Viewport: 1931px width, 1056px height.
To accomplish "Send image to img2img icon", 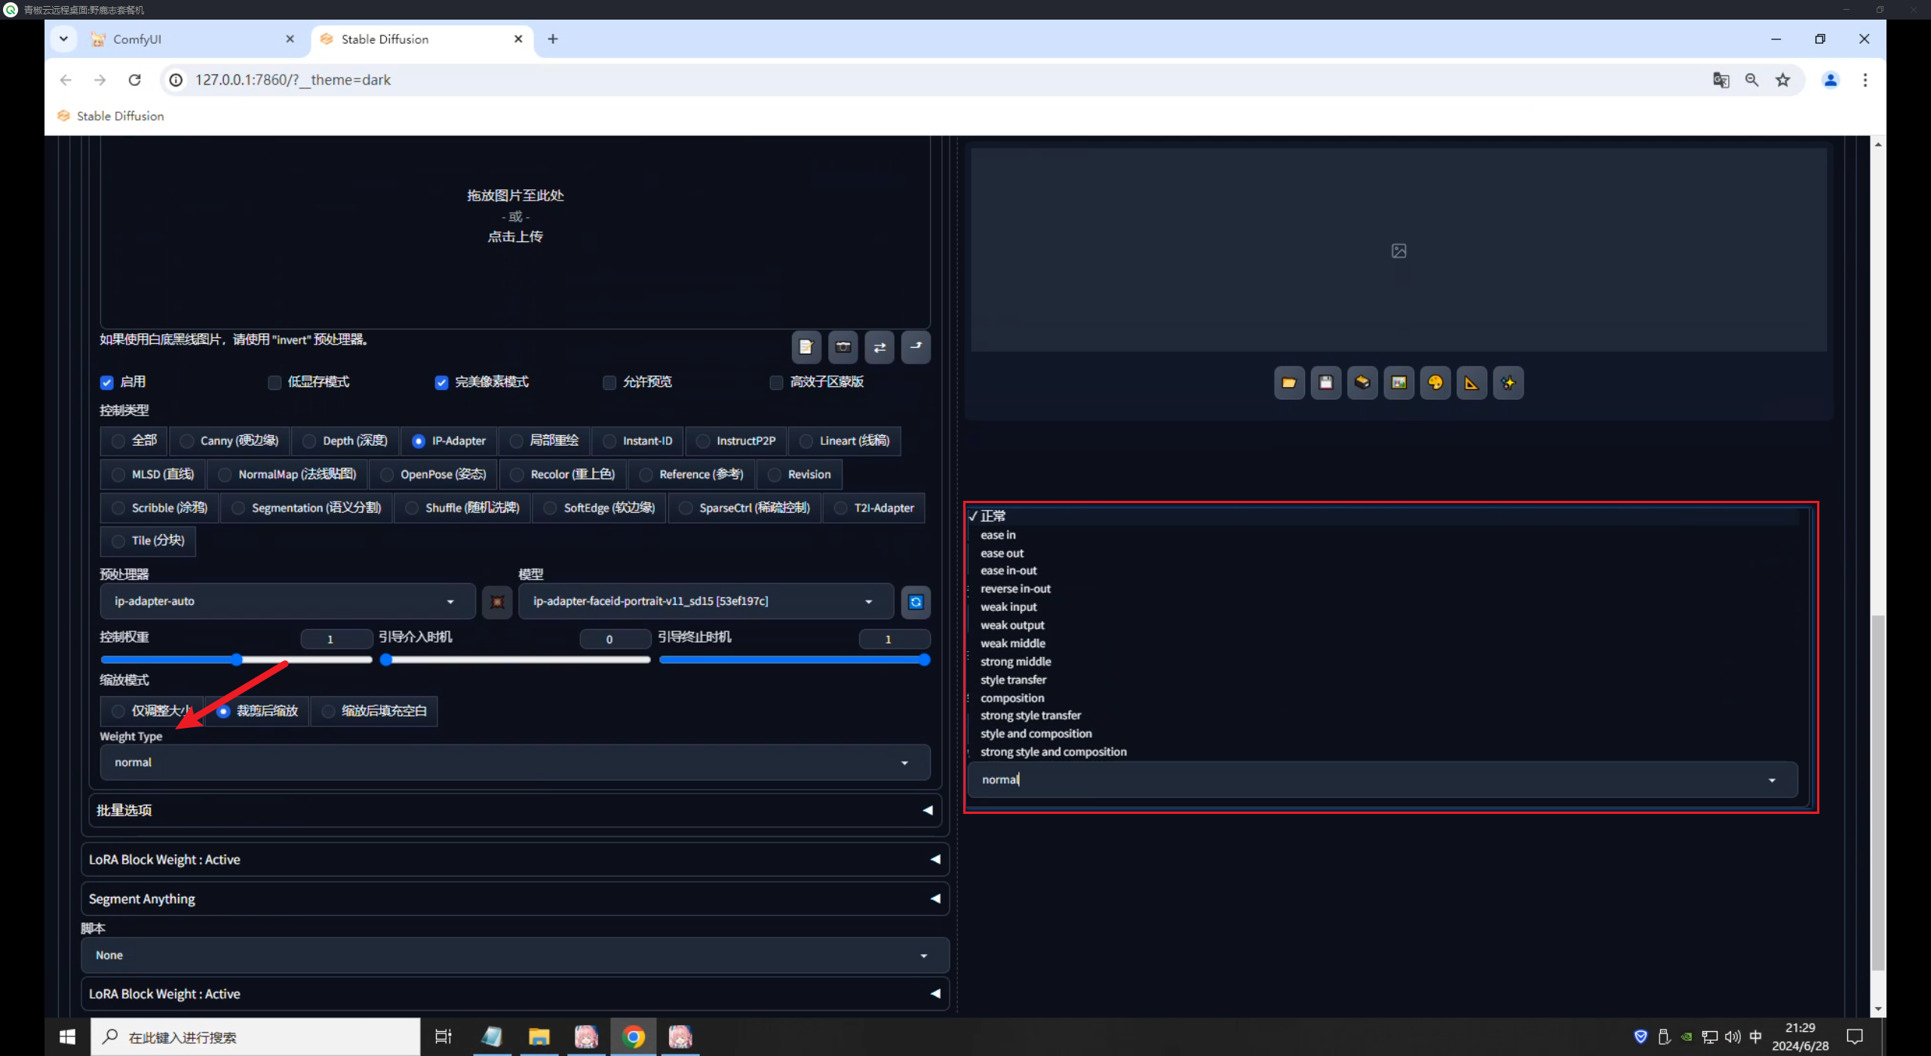I will [x=1398, y=383].
